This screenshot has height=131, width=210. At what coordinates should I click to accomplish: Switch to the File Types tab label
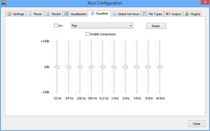point(155,14)
